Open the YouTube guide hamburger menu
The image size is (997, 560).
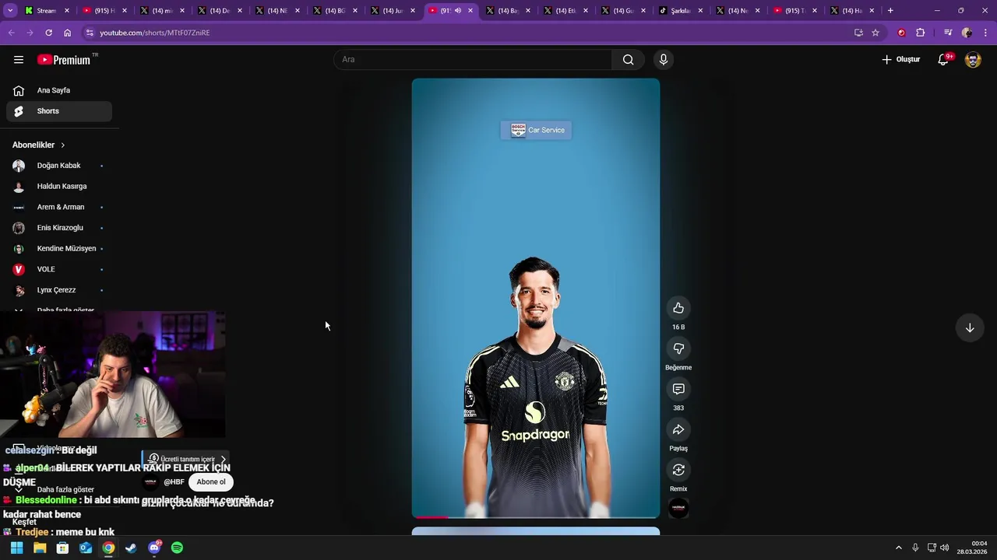click(x=19, y=60)
